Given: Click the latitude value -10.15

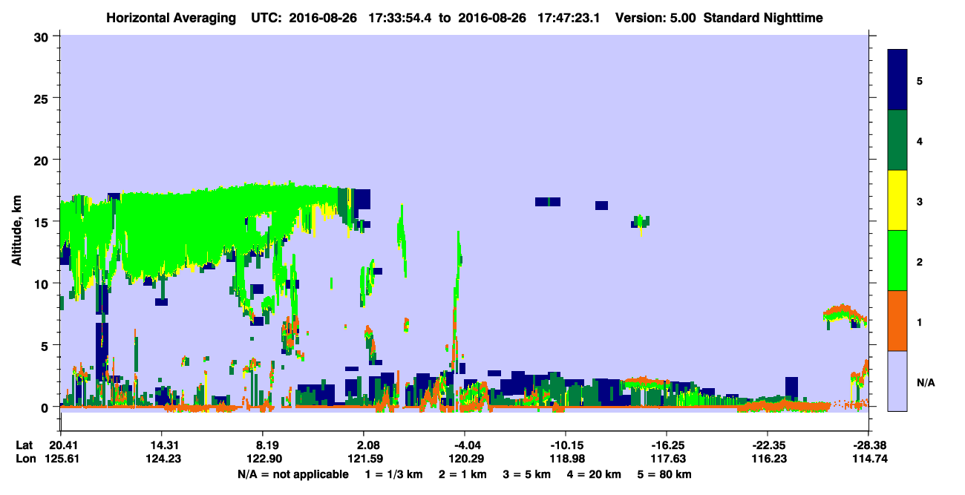Looking at the screenshot, I should point(565,445).
